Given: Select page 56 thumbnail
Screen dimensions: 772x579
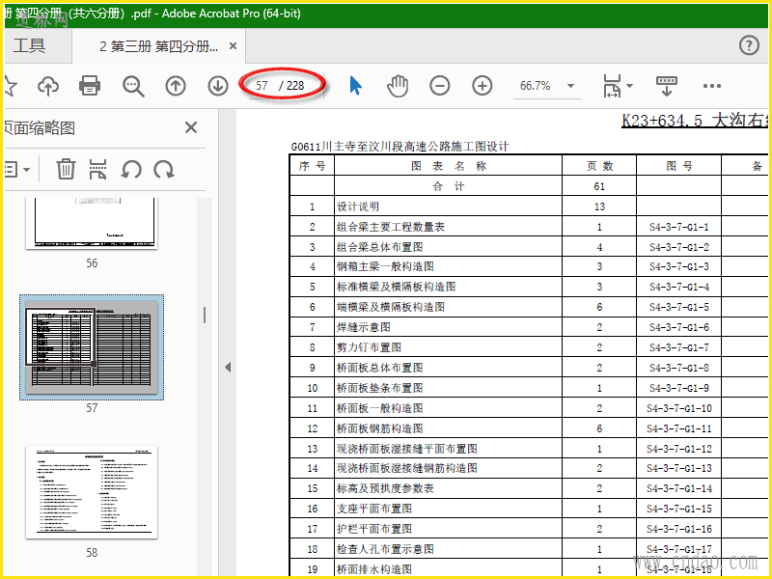Looking at the screenshot, I should coord(92,223).
